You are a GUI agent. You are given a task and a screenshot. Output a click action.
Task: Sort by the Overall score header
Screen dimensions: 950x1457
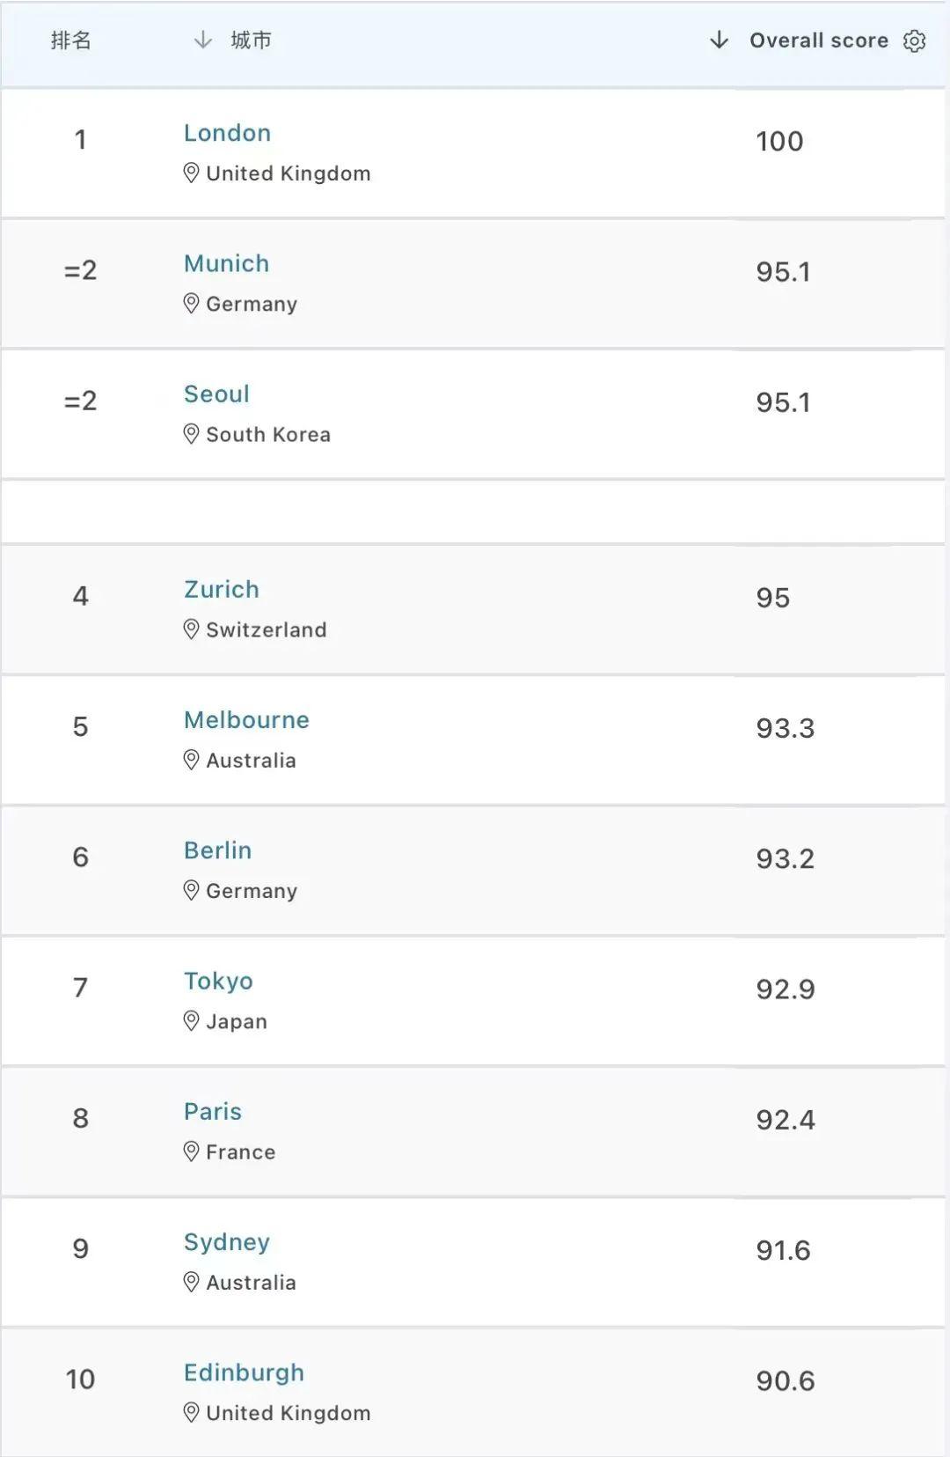coord(819,40)
